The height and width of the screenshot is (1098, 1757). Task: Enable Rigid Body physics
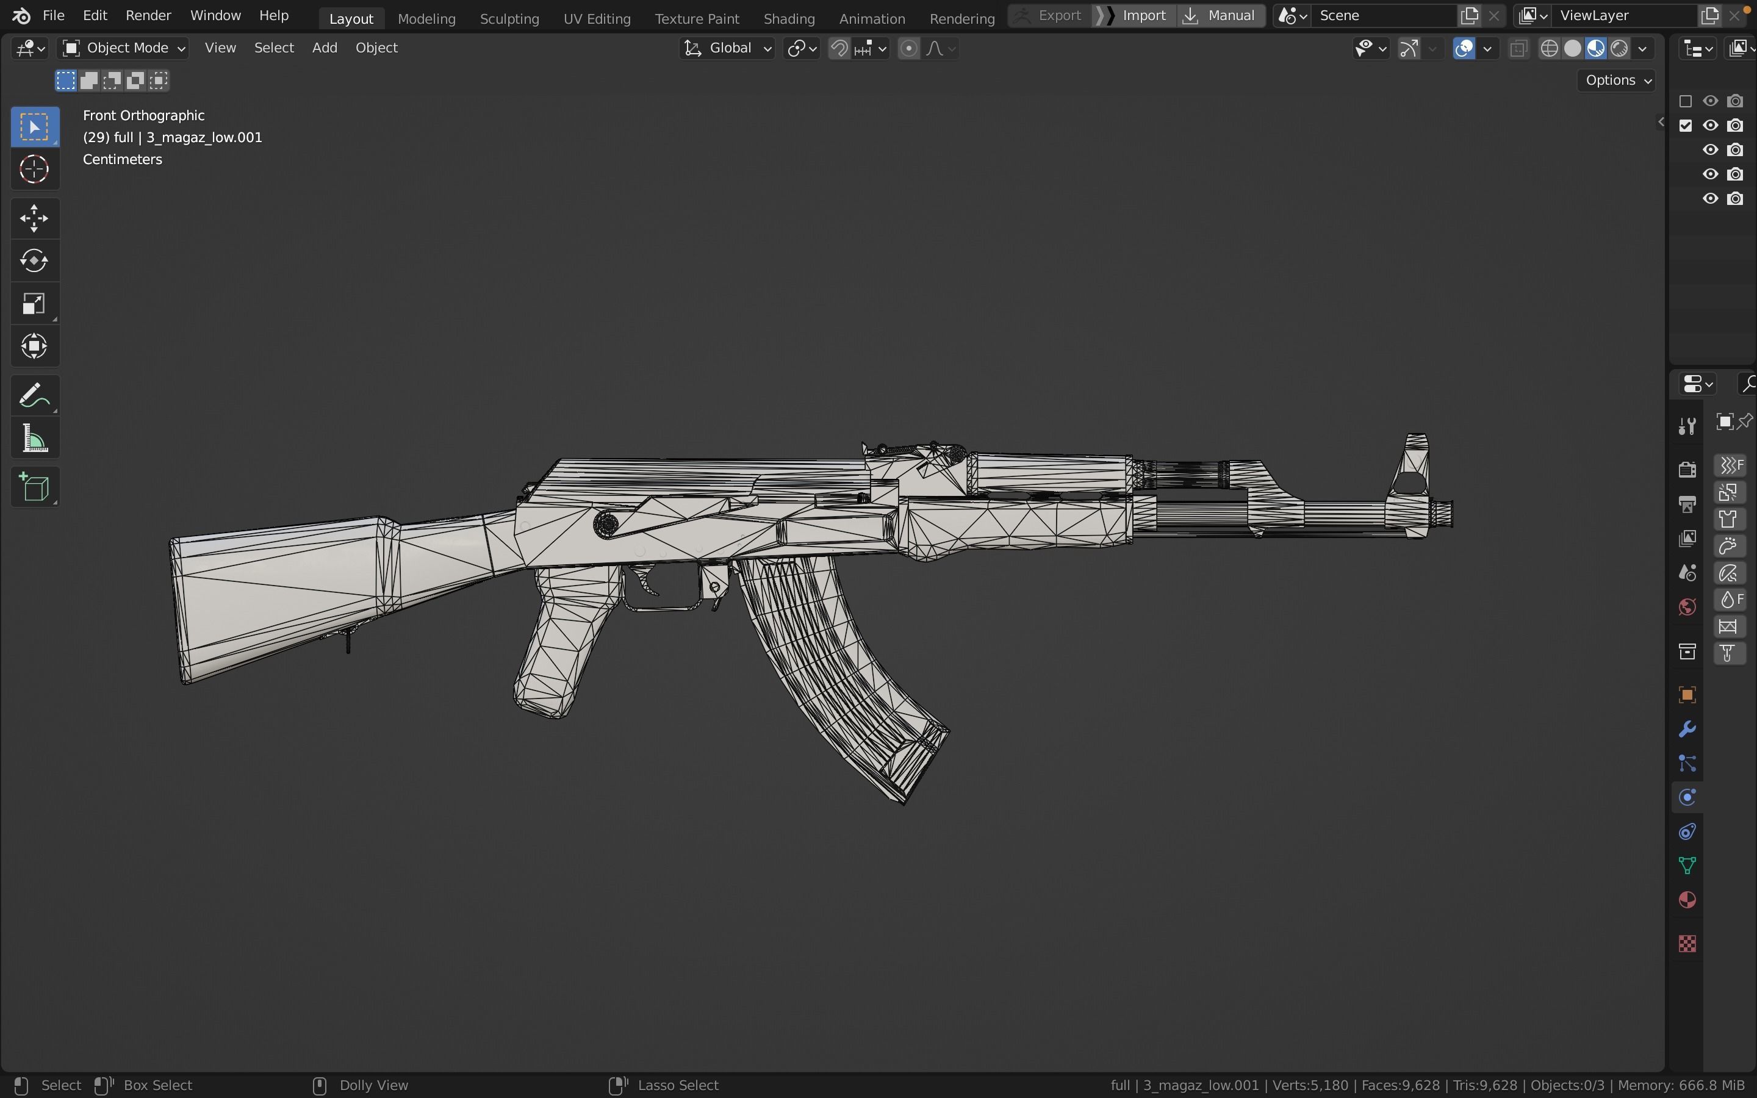1730,626
